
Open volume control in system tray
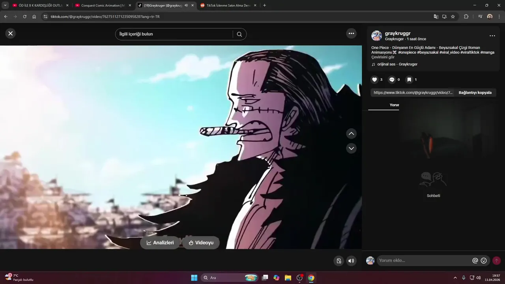[478, 278]
